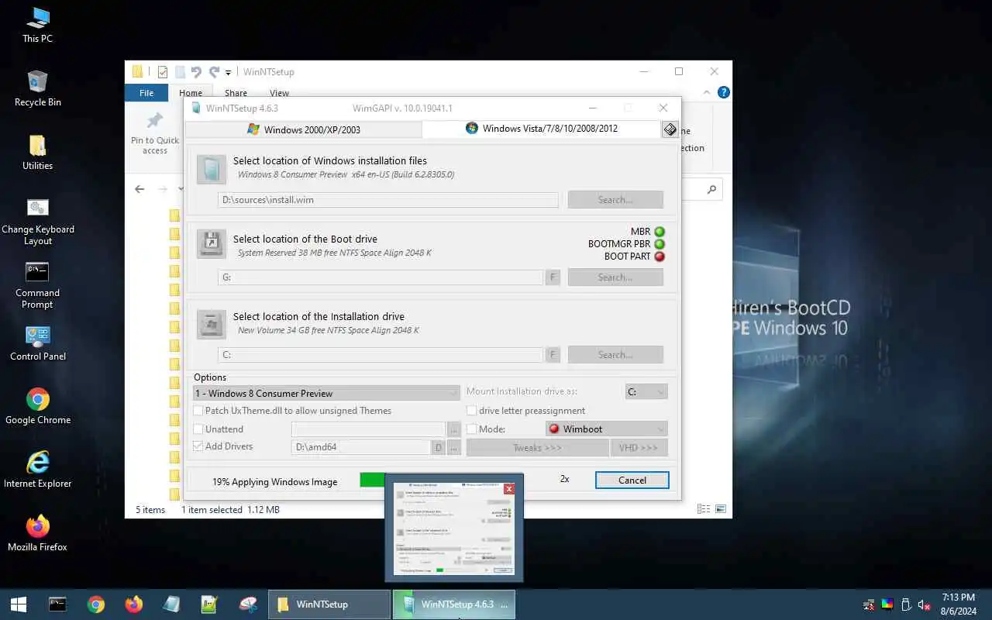
Task: Open the View tab in Explorer
Action: tap(279, 93)
